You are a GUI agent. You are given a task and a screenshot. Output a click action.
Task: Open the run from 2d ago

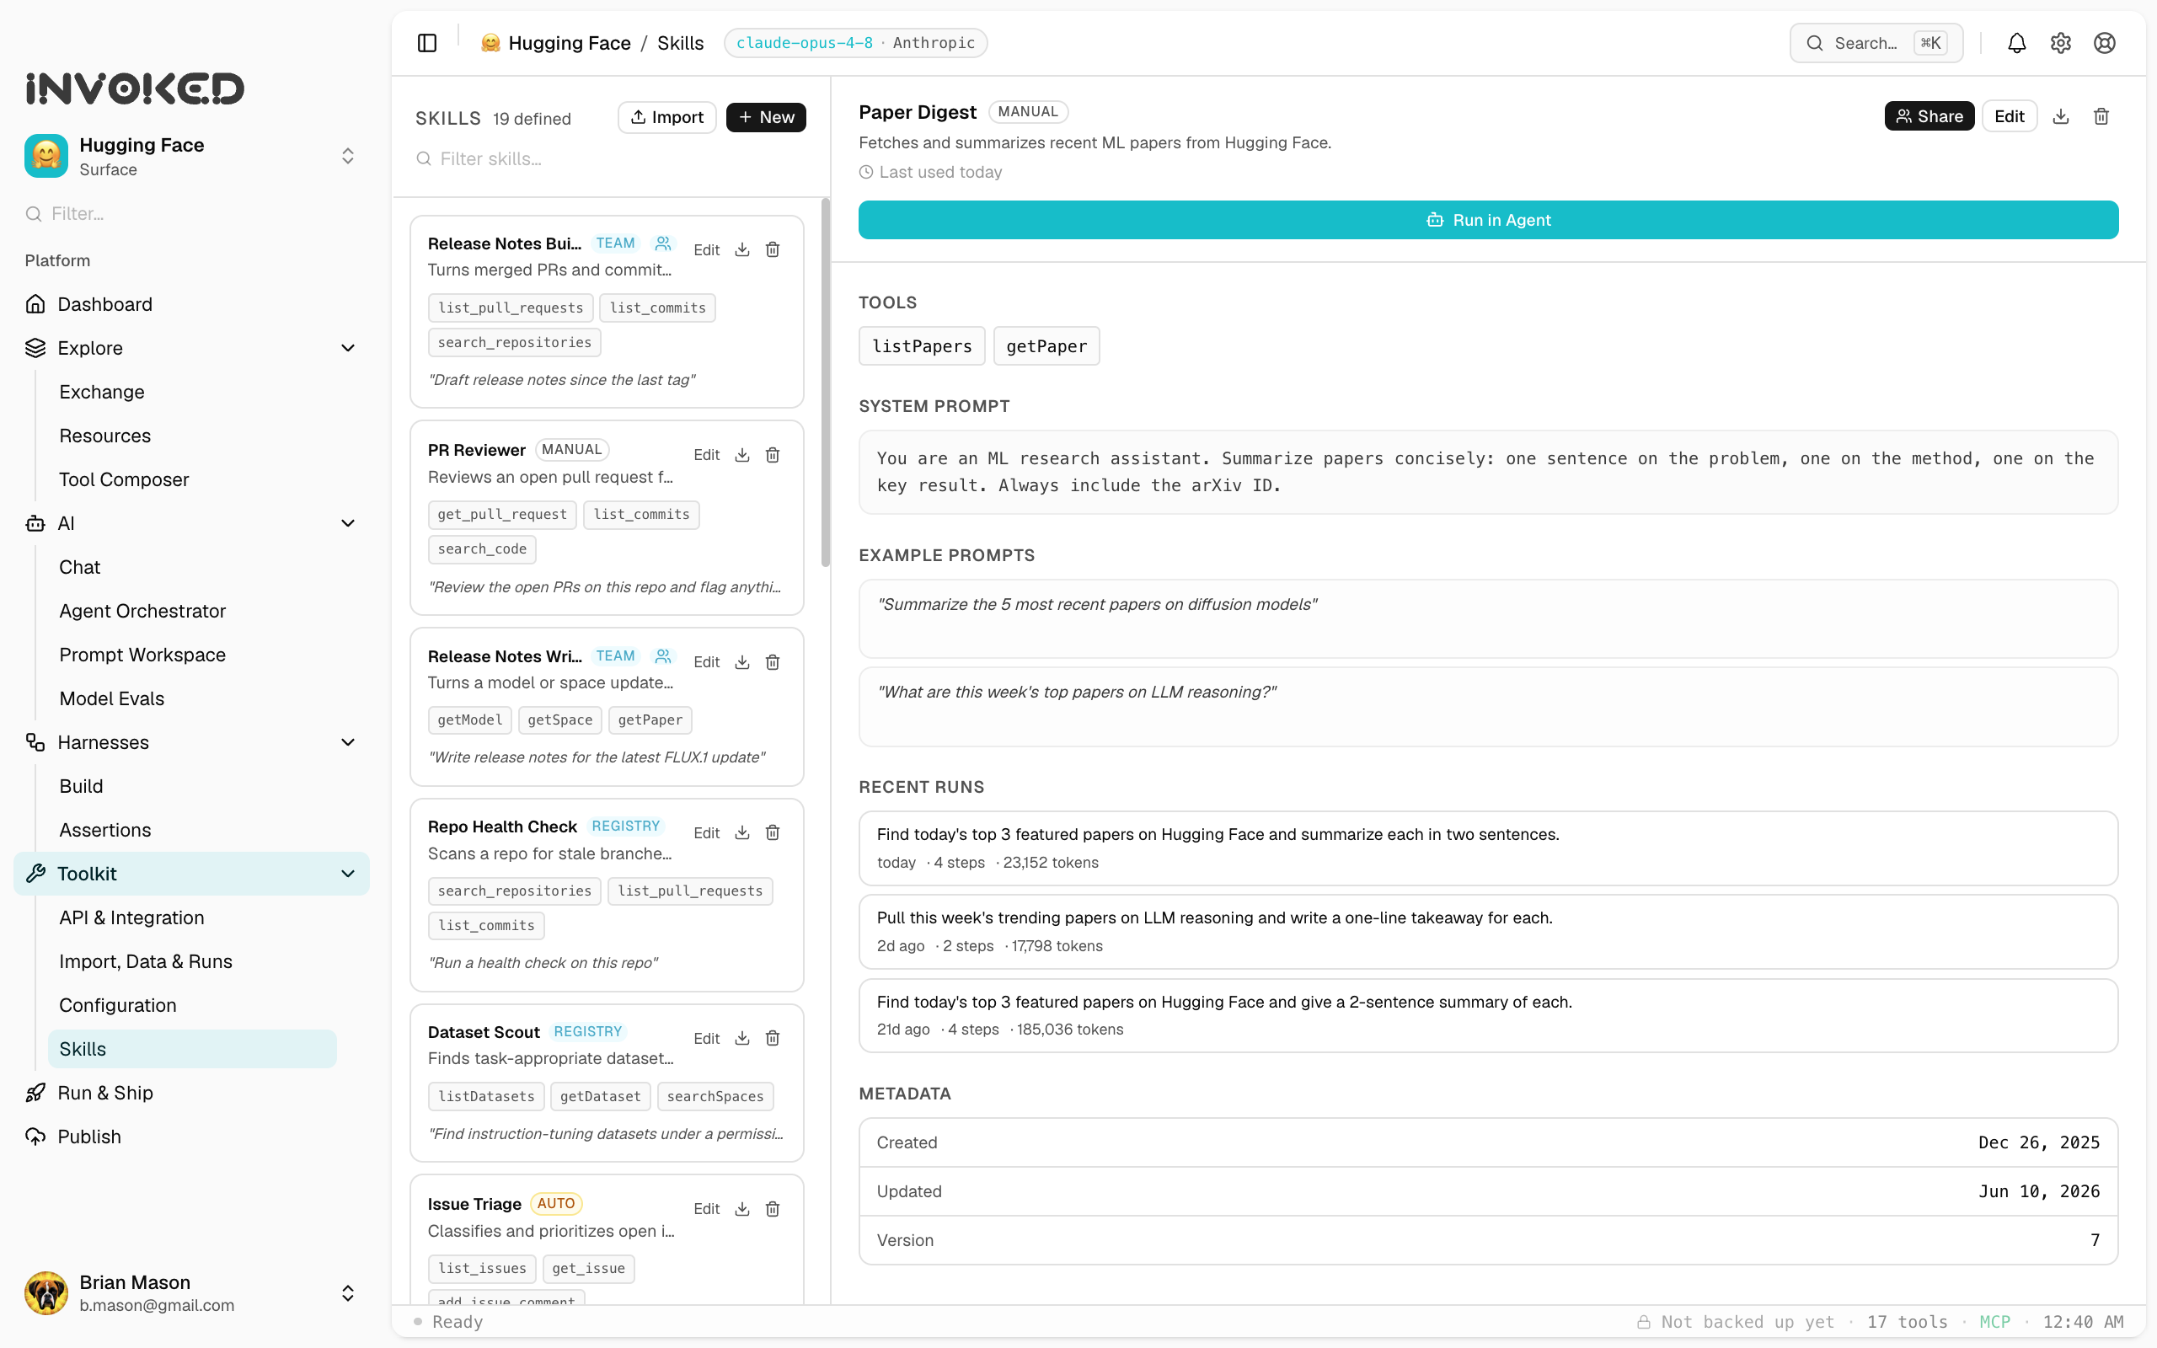point(1488,932)
